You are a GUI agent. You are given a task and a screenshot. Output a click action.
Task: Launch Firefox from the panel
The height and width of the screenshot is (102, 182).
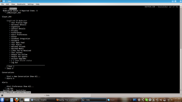16,100
